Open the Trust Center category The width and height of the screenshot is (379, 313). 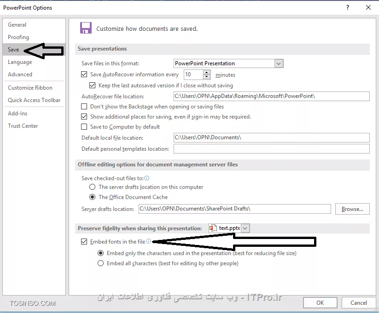pos(34,126)
